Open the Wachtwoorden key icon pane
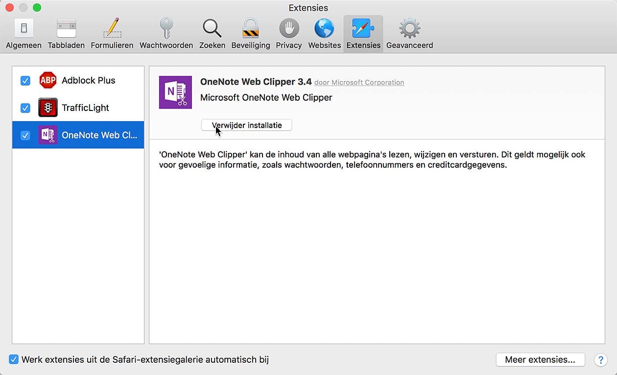The height and width of the screenshot is (375, 617). pos(166,34)
